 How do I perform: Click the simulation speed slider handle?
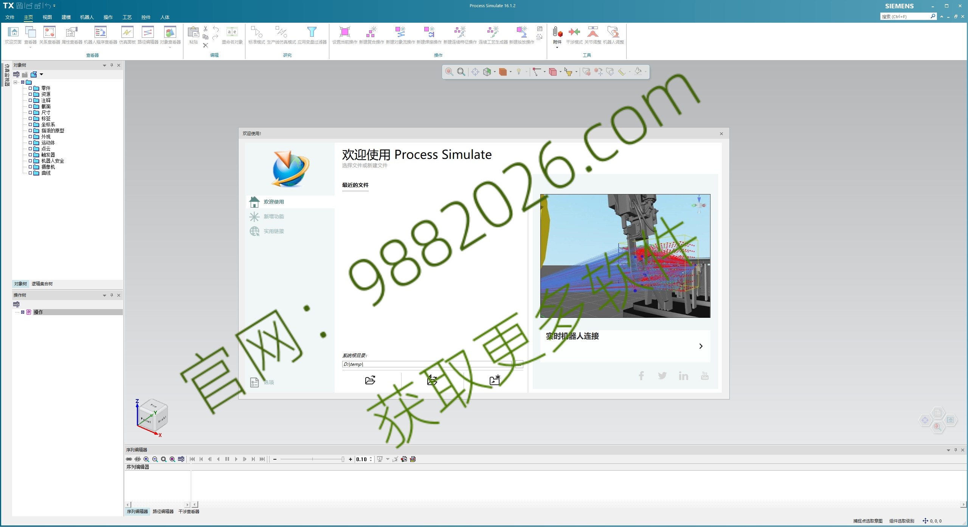pyautogui.click(x=343, y=459)
